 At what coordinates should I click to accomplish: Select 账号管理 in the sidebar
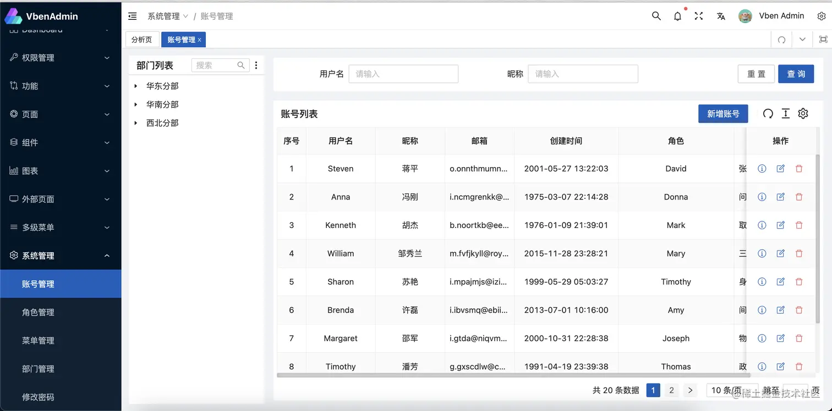[x=61, y=284]
